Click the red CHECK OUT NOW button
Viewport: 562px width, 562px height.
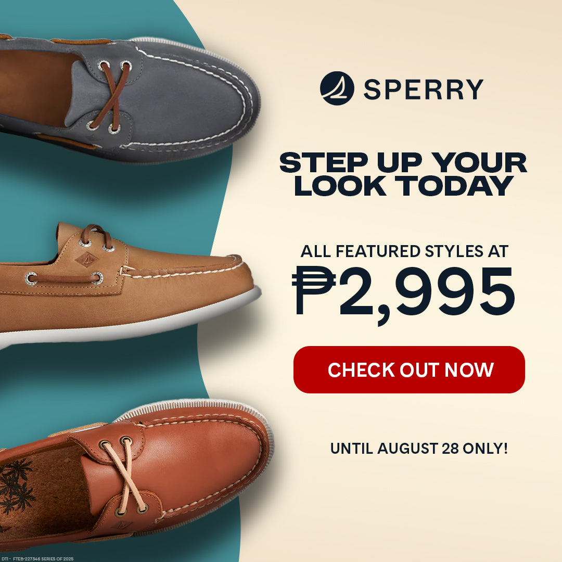(409, 369)
